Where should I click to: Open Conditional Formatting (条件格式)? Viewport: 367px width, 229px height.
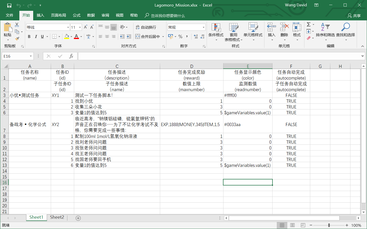[x=216, y=32]
